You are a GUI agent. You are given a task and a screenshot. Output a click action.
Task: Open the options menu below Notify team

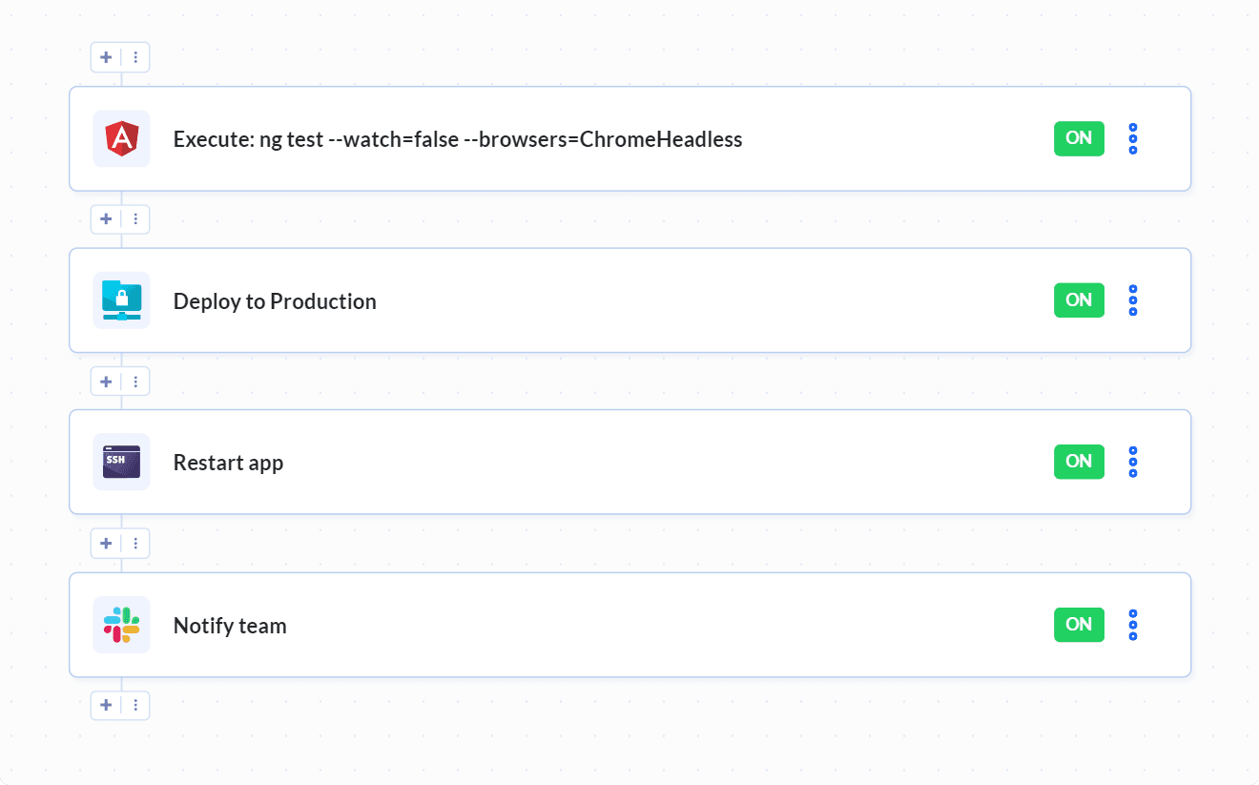tap(136, 705)
